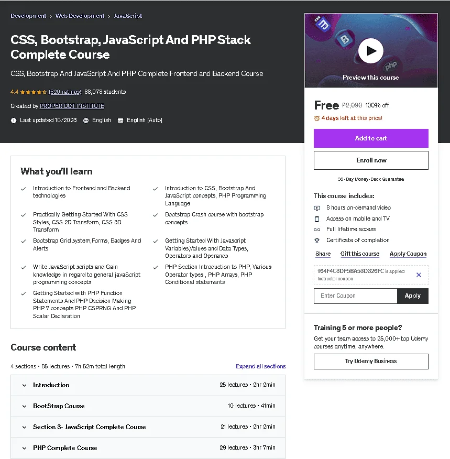Click the alarm clock icon beside days left
Screen dimensions: 450x459
[316, 118]
